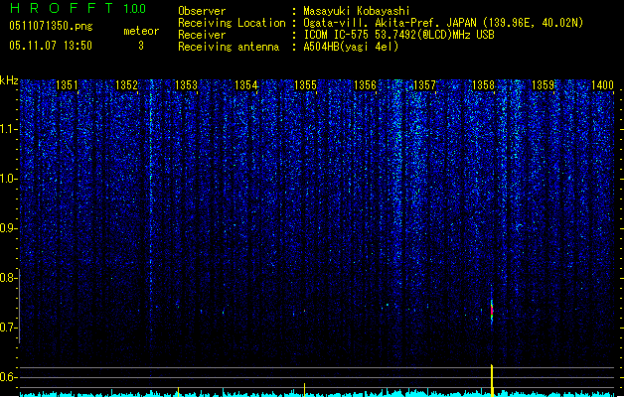Screen dimensions: 625x397
Task: Click the 'meteor' label
Action: point(141,31)
